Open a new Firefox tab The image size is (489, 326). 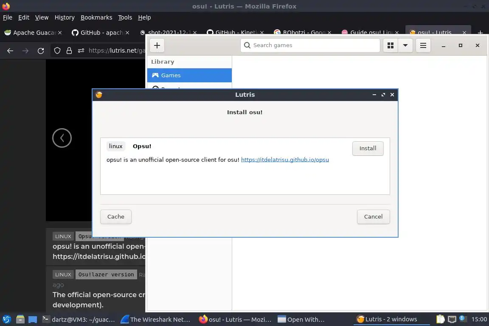click(480, 32)
